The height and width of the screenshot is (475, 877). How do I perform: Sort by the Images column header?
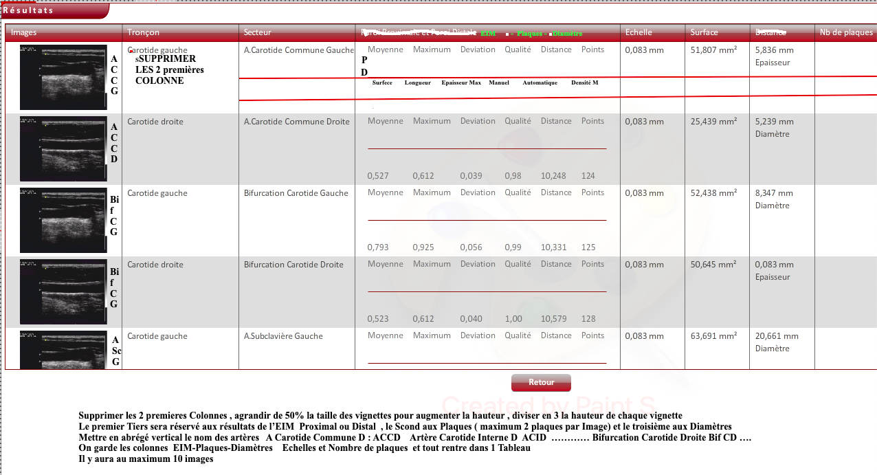click(24, 32)
